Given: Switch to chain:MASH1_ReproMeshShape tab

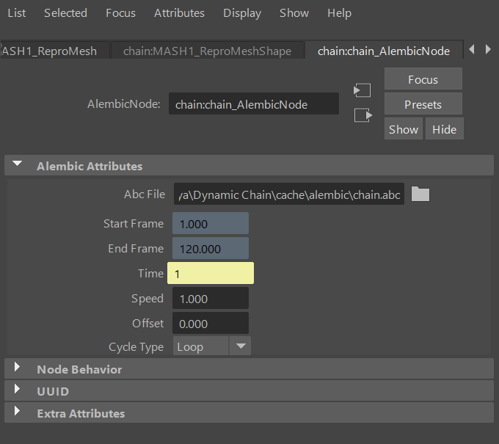Looking at the screenshot, I should point(207,51).
